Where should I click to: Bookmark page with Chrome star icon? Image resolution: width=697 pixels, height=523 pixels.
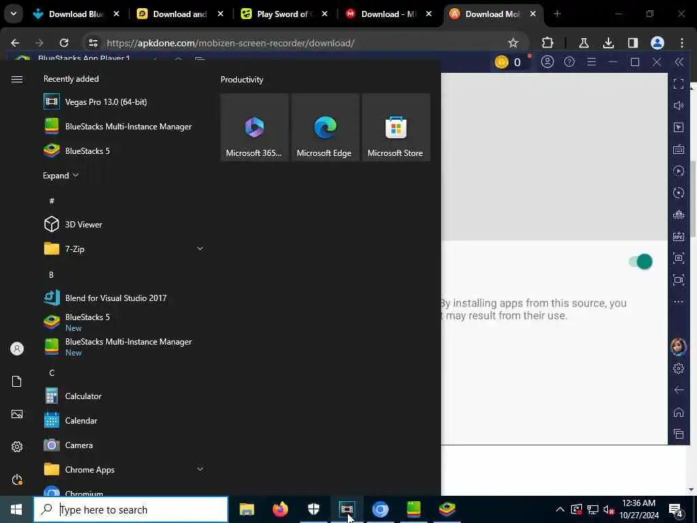coord(513,43)
